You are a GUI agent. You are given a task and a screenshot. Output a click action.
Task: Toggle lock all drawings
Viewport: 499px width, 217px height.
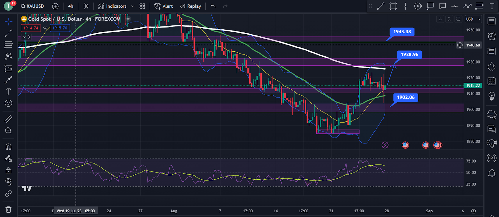(8, 170)
